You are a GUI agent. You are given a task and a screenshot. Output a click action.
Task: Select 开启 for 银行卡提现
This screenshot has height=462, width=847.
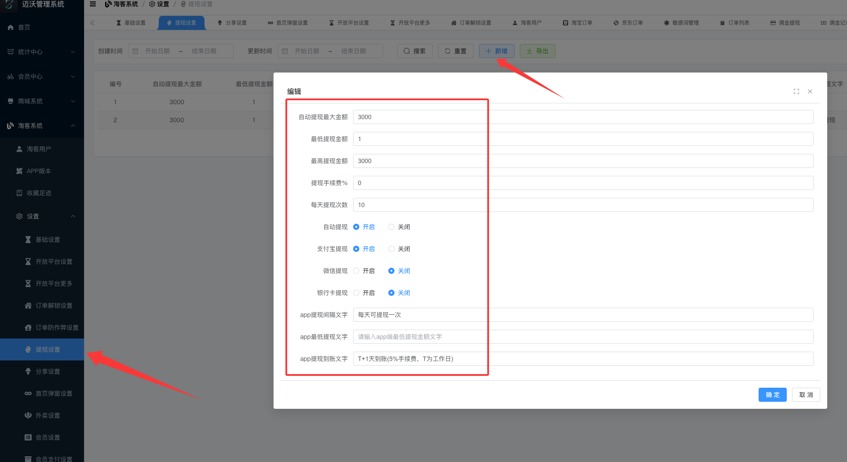tap(356, 293)
